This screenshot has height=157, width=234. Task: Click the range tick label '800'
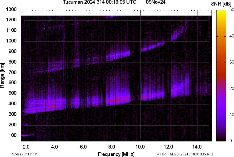tap(12, 62)
